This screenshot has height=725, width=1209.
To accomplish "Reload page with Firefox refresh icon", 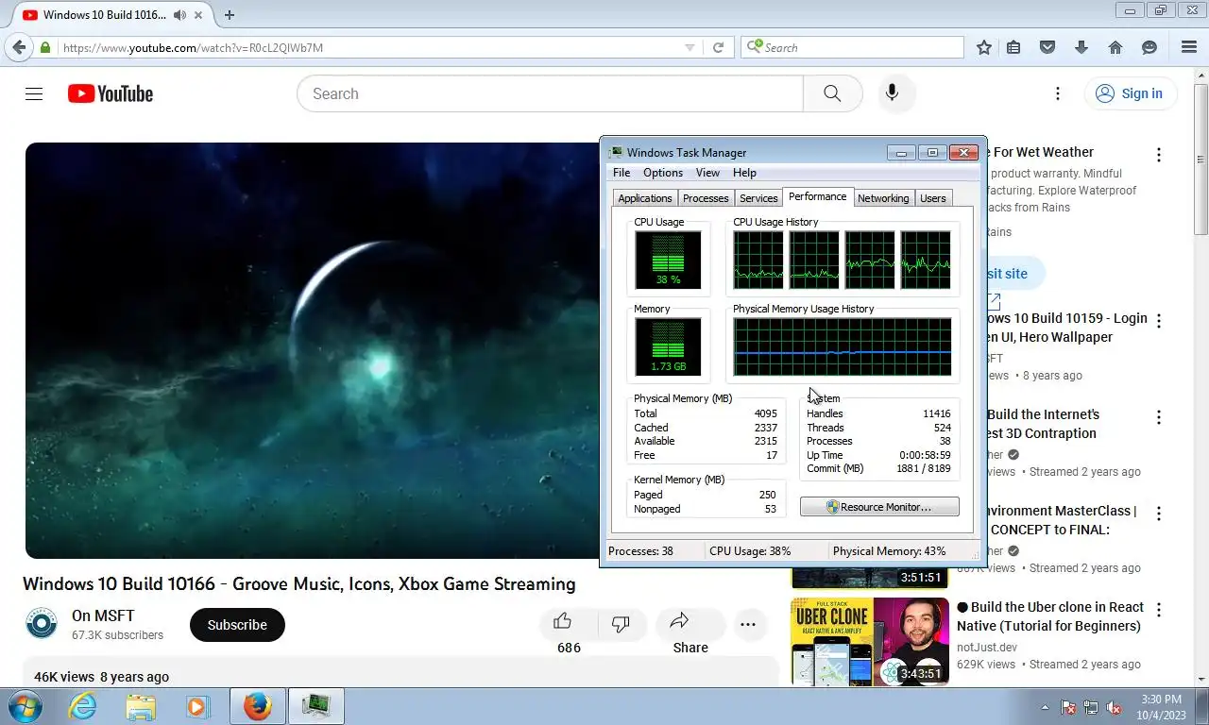I will 718,47.
